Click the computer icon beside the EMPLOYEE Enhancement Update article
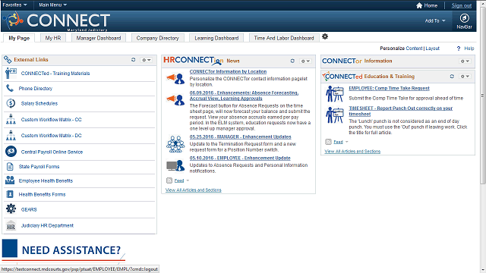 (175, 165)
